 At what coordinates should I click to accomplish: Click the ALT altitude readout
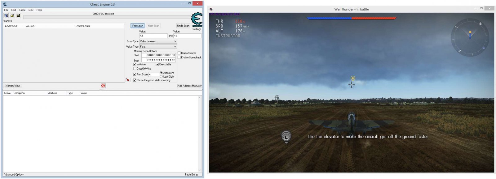[231, 31]
